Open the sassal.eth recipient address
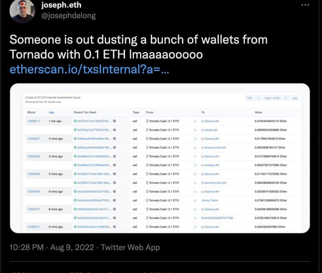Image resolution: width=322 pixels, height=273 pixels. click(211, 130)
